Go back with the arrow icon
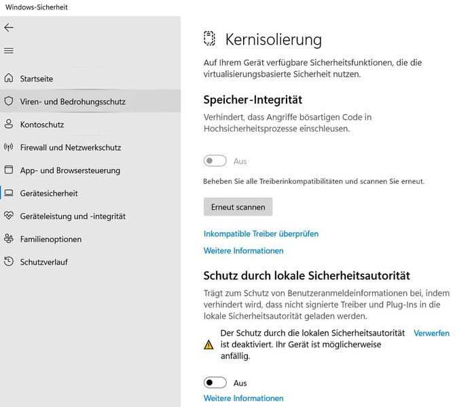 click(9, 28)
